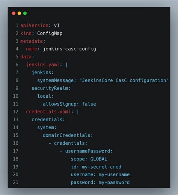
Task: Click the domainCredentials key
Action: tap(66, 135)
